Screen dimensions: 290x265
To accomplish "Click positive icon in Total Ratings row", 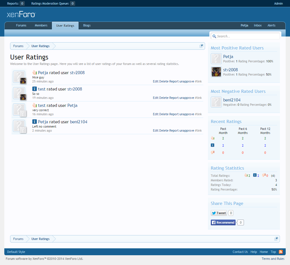I will pyautogui.click(x=246, y=175).
